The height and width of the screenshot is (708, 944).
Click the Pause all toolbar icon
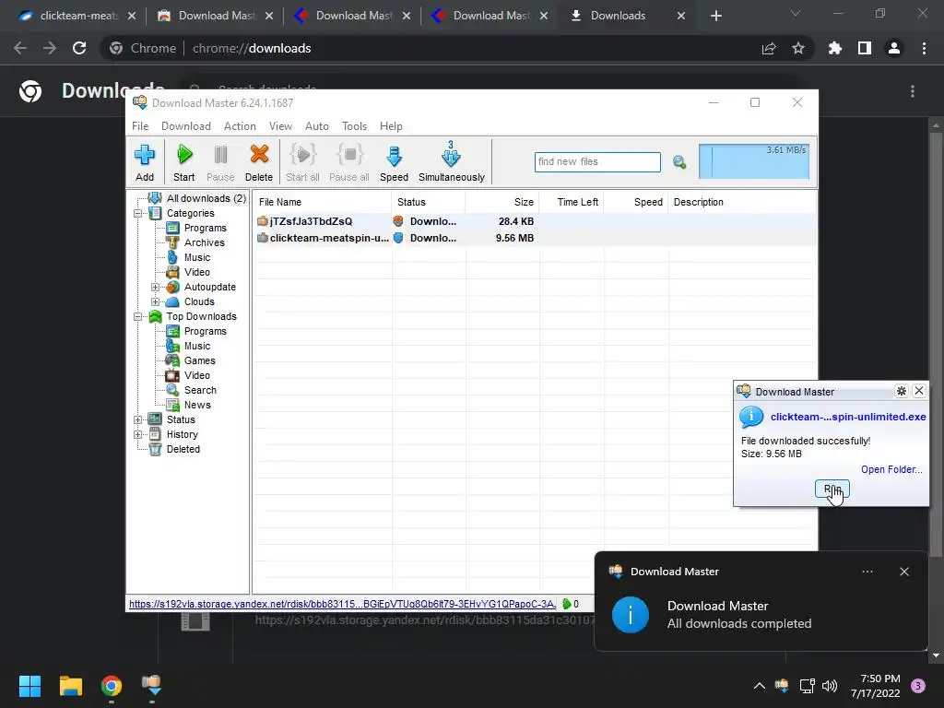tap(349, 162)
